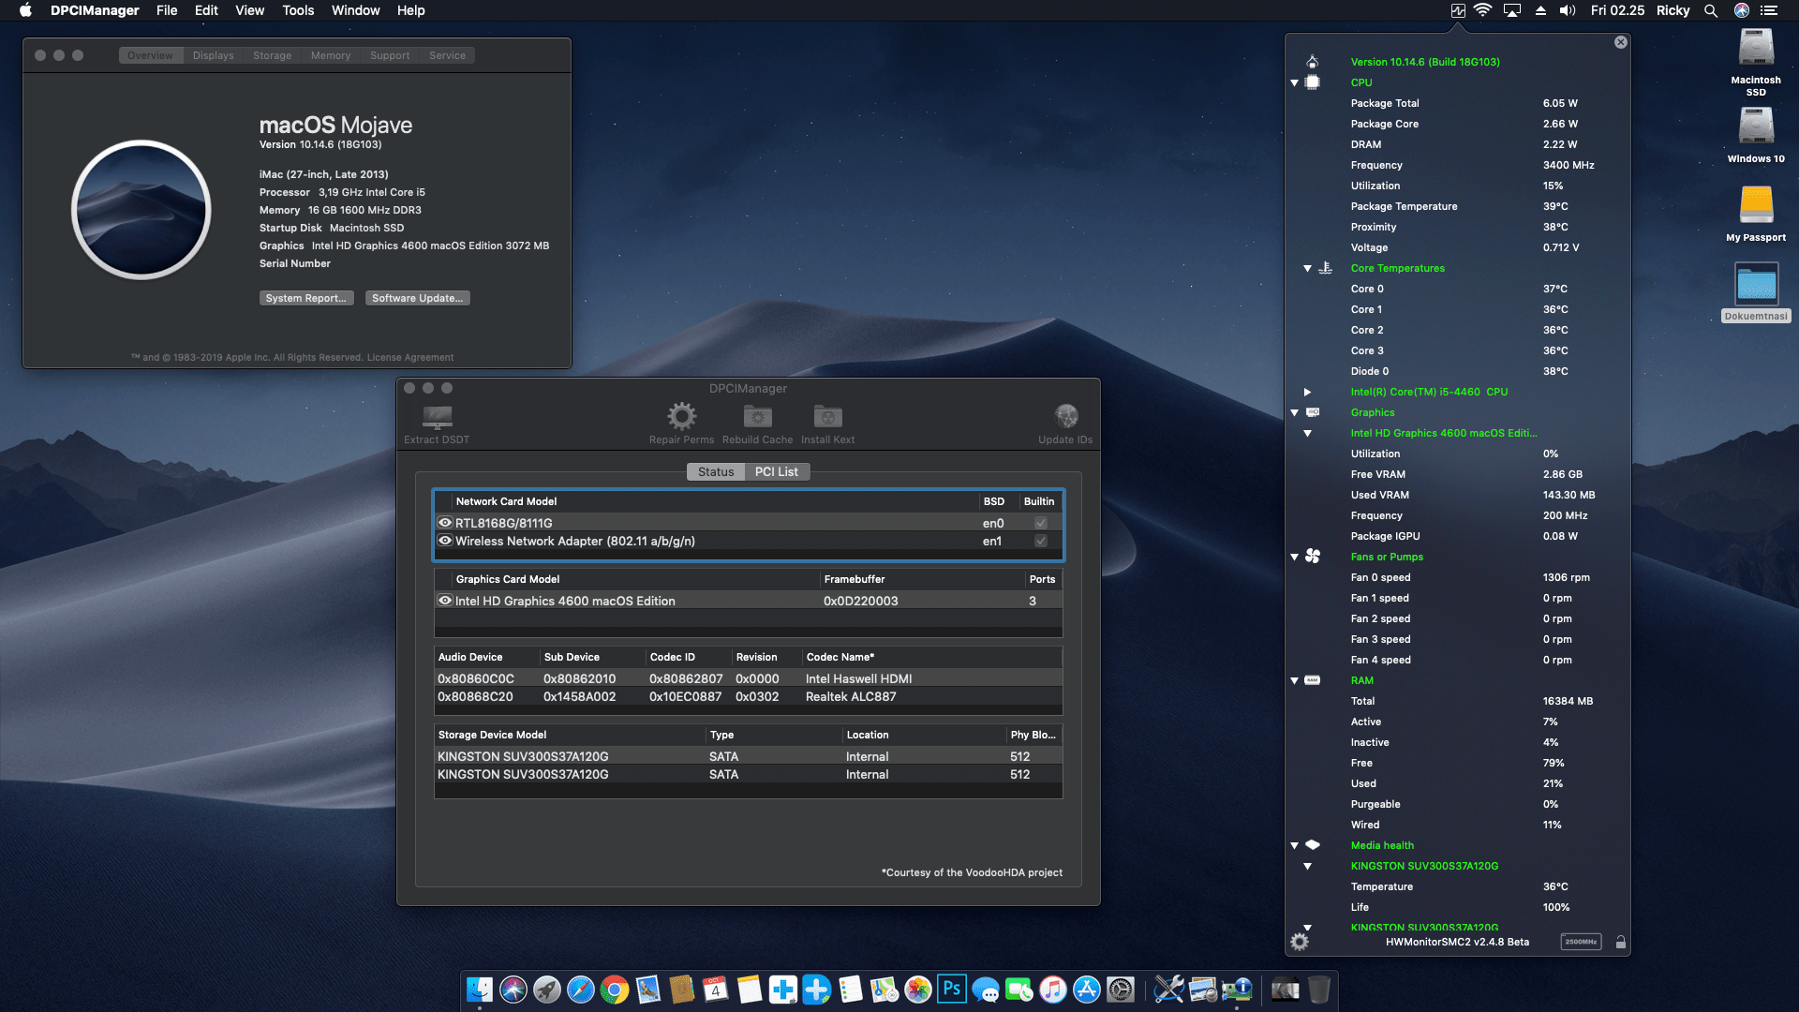Select the Status tab in DPCIManager
Viewport: 1799px width, 1012px height.
tap(716, 471)
